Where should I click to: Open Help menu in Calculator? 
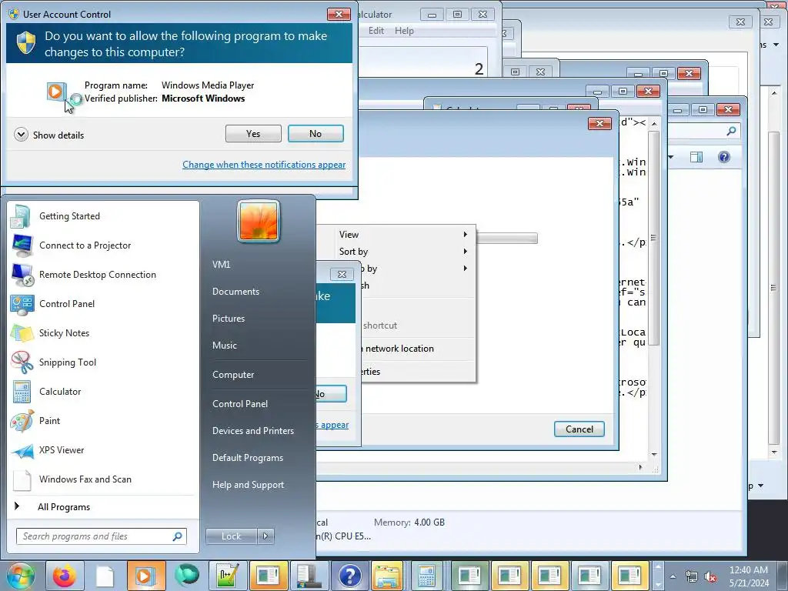[x=404, y=31]
